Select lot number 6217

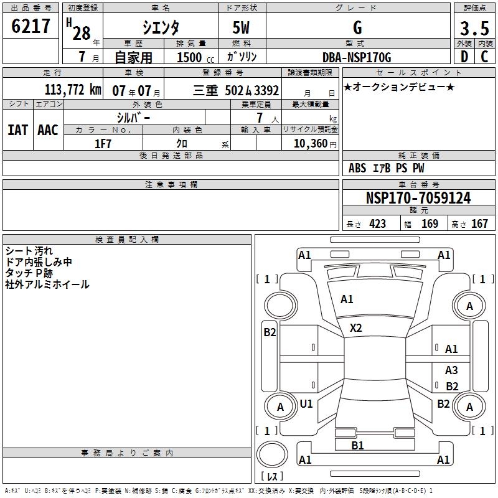(x=31, y=26)
